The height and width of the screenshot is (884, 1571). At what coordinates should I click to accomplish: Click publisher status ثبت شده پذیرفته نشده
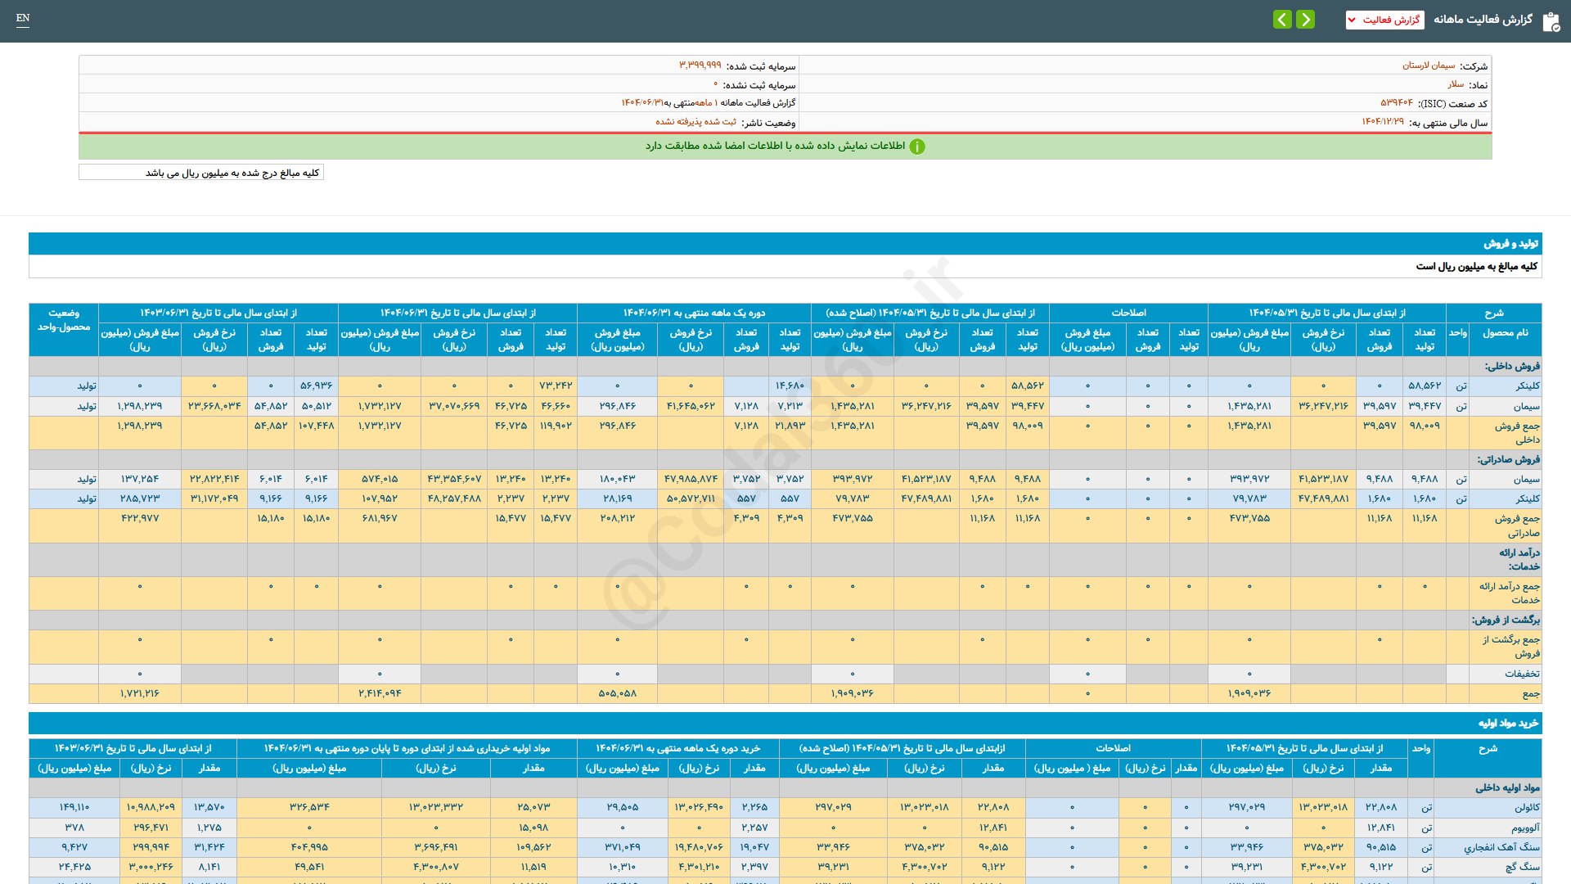pos(695,122)
